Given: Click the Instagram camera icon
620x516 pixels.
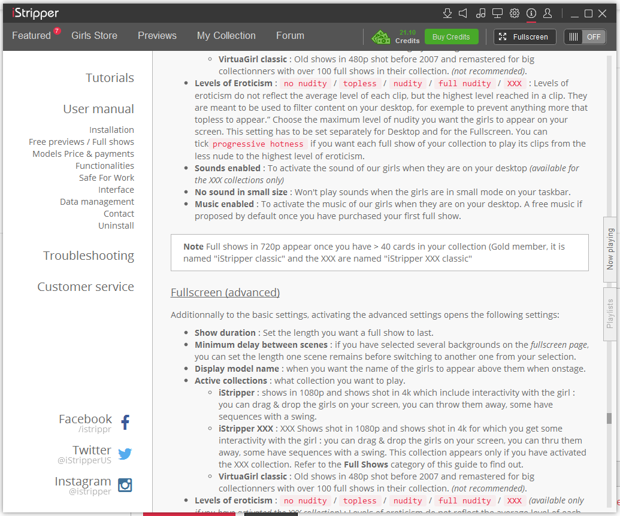Looking at the screenshot, I should [x=125, y=485].
